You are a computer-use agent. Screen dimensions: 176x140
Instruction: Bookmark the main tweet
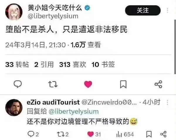[123, 84]
